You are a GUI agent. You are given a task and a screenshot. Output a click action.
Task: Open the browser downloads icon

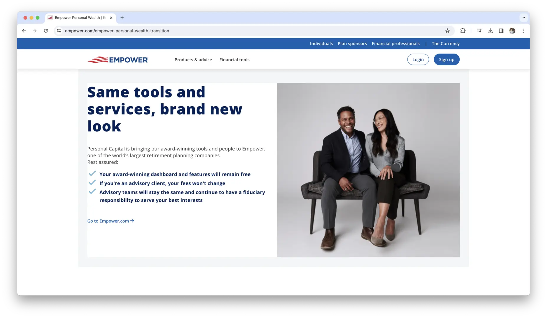click(490, 31)
